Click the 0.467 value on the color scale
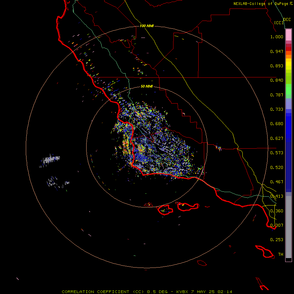The width and height of the screenshot is (294, 294). 277,182
